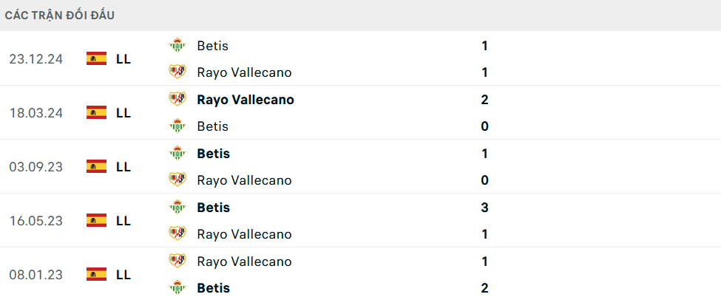Screen dimensions: 721x297
Task: Click Betis crest in 03.09.23 match
Action: click(x=177, y=154)
